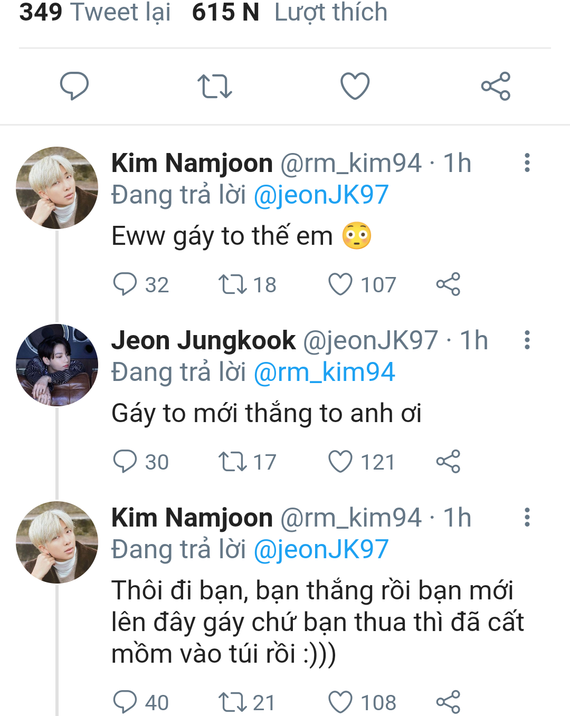The image size is (570, 716).
Task: Expand options menu on "Thôi đi bạn" reply
Action: tap(527, 518)
